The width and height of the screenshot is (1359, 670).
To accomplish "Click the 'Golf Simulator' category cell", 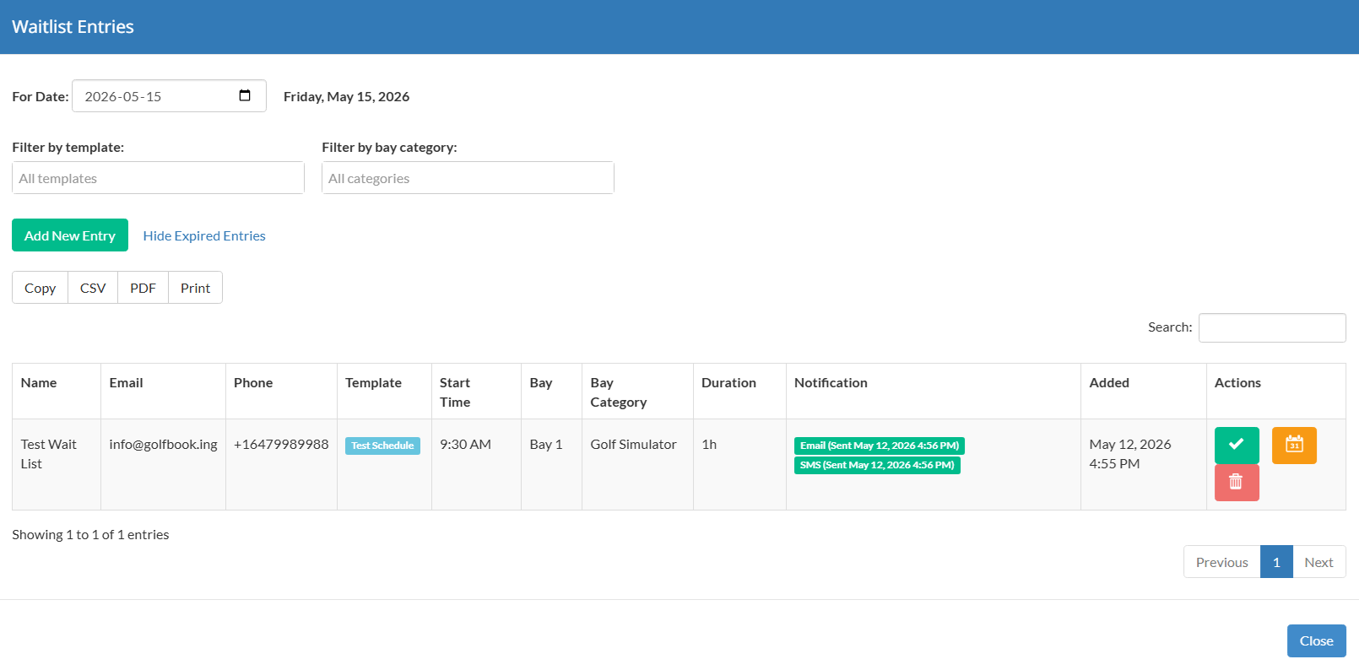I will pyautogui.click(x=637, y=464).
